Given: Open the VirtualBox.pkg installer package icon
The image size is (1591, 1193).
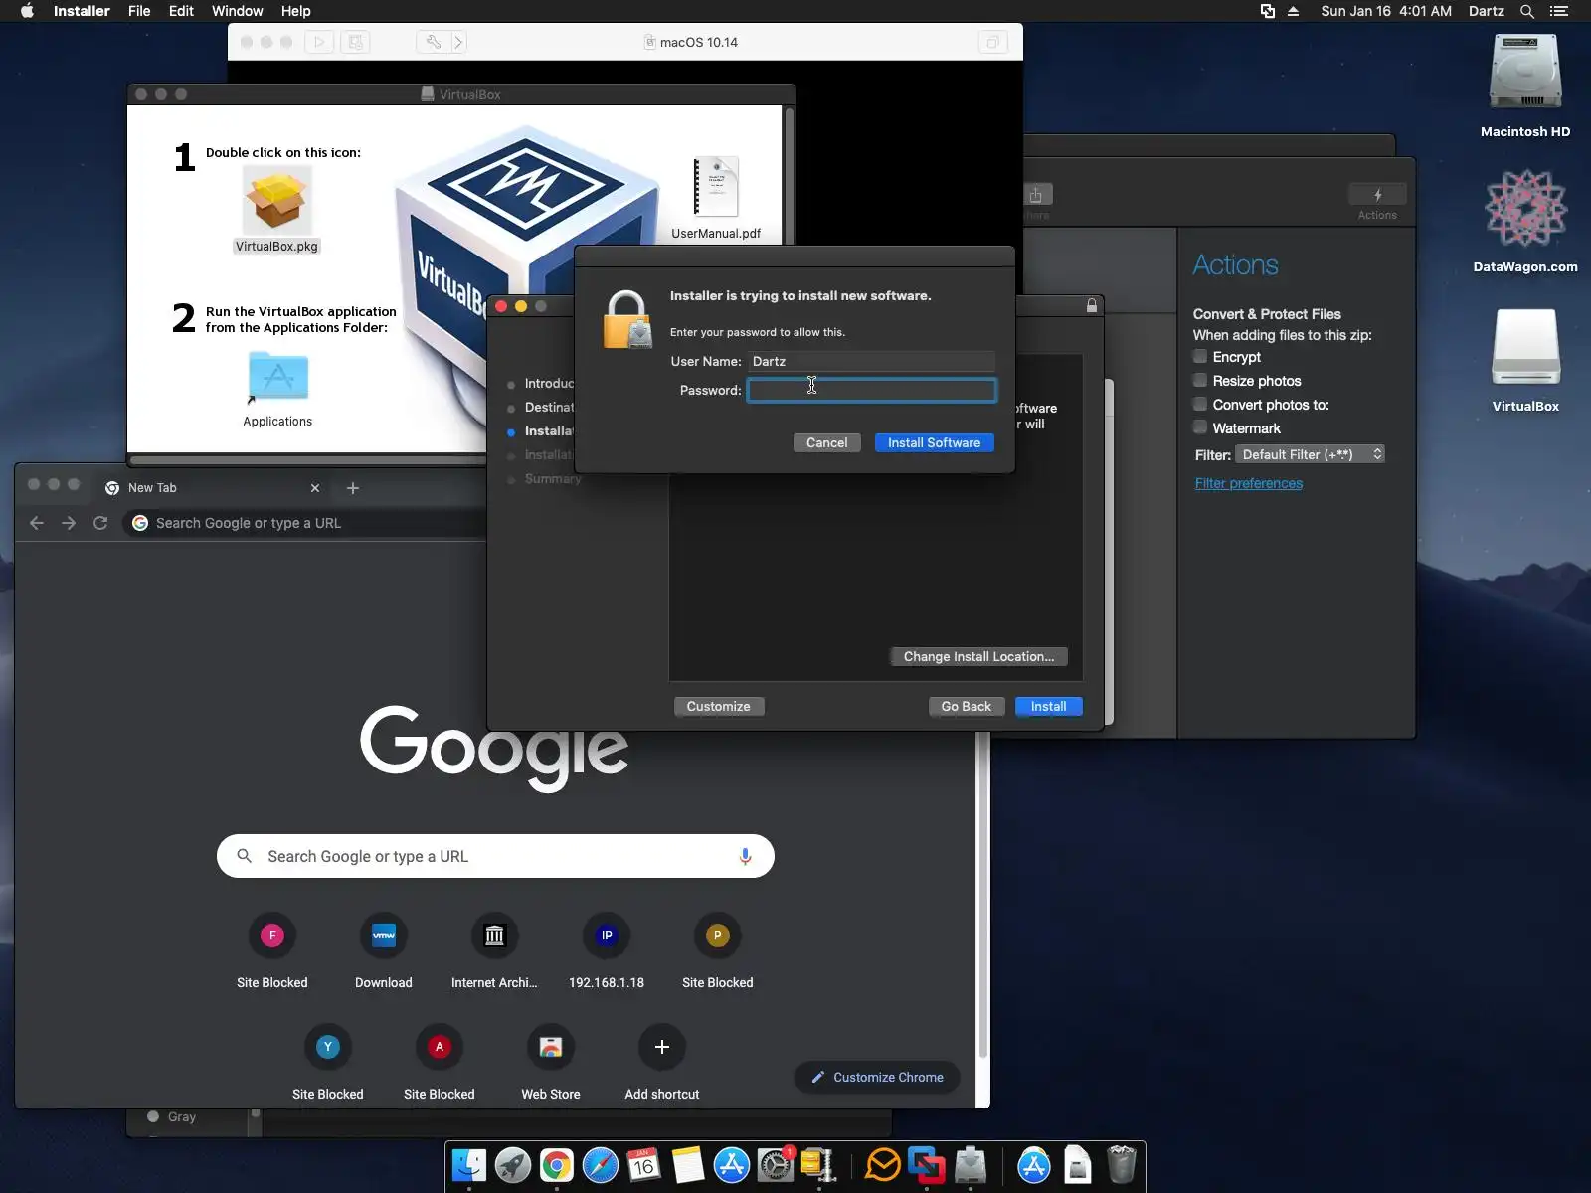Looking at the screenshot, I should (x=276, y=199).
